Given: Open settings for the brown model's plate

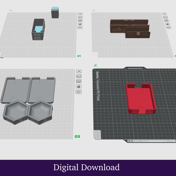Looking at the screenshot, I should click(x=168, y=28).
